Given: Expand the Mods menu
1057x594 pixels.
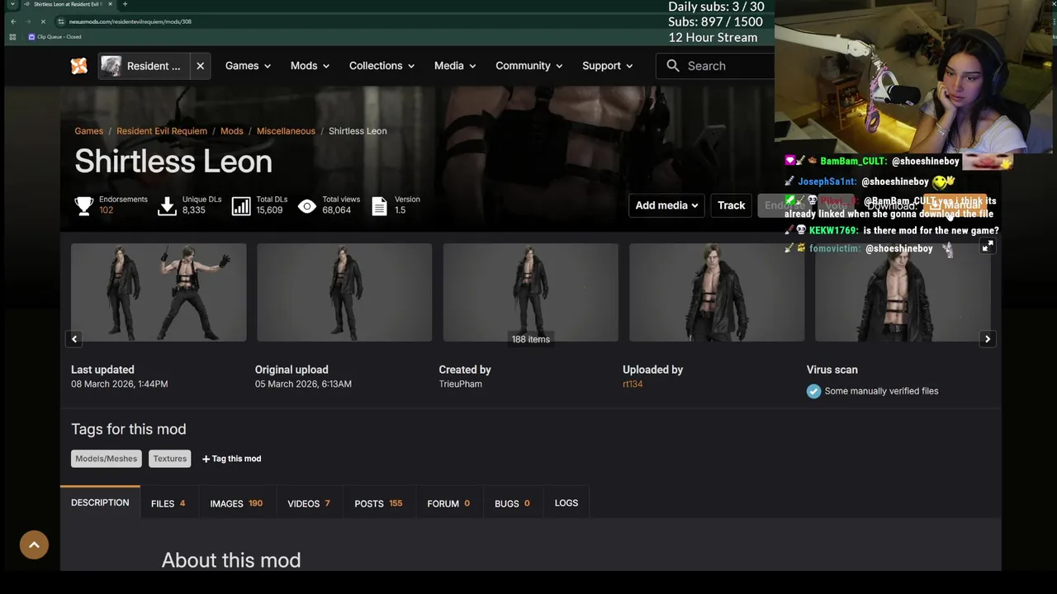Looking at the screenshot, I should click(x=310, y=66).
